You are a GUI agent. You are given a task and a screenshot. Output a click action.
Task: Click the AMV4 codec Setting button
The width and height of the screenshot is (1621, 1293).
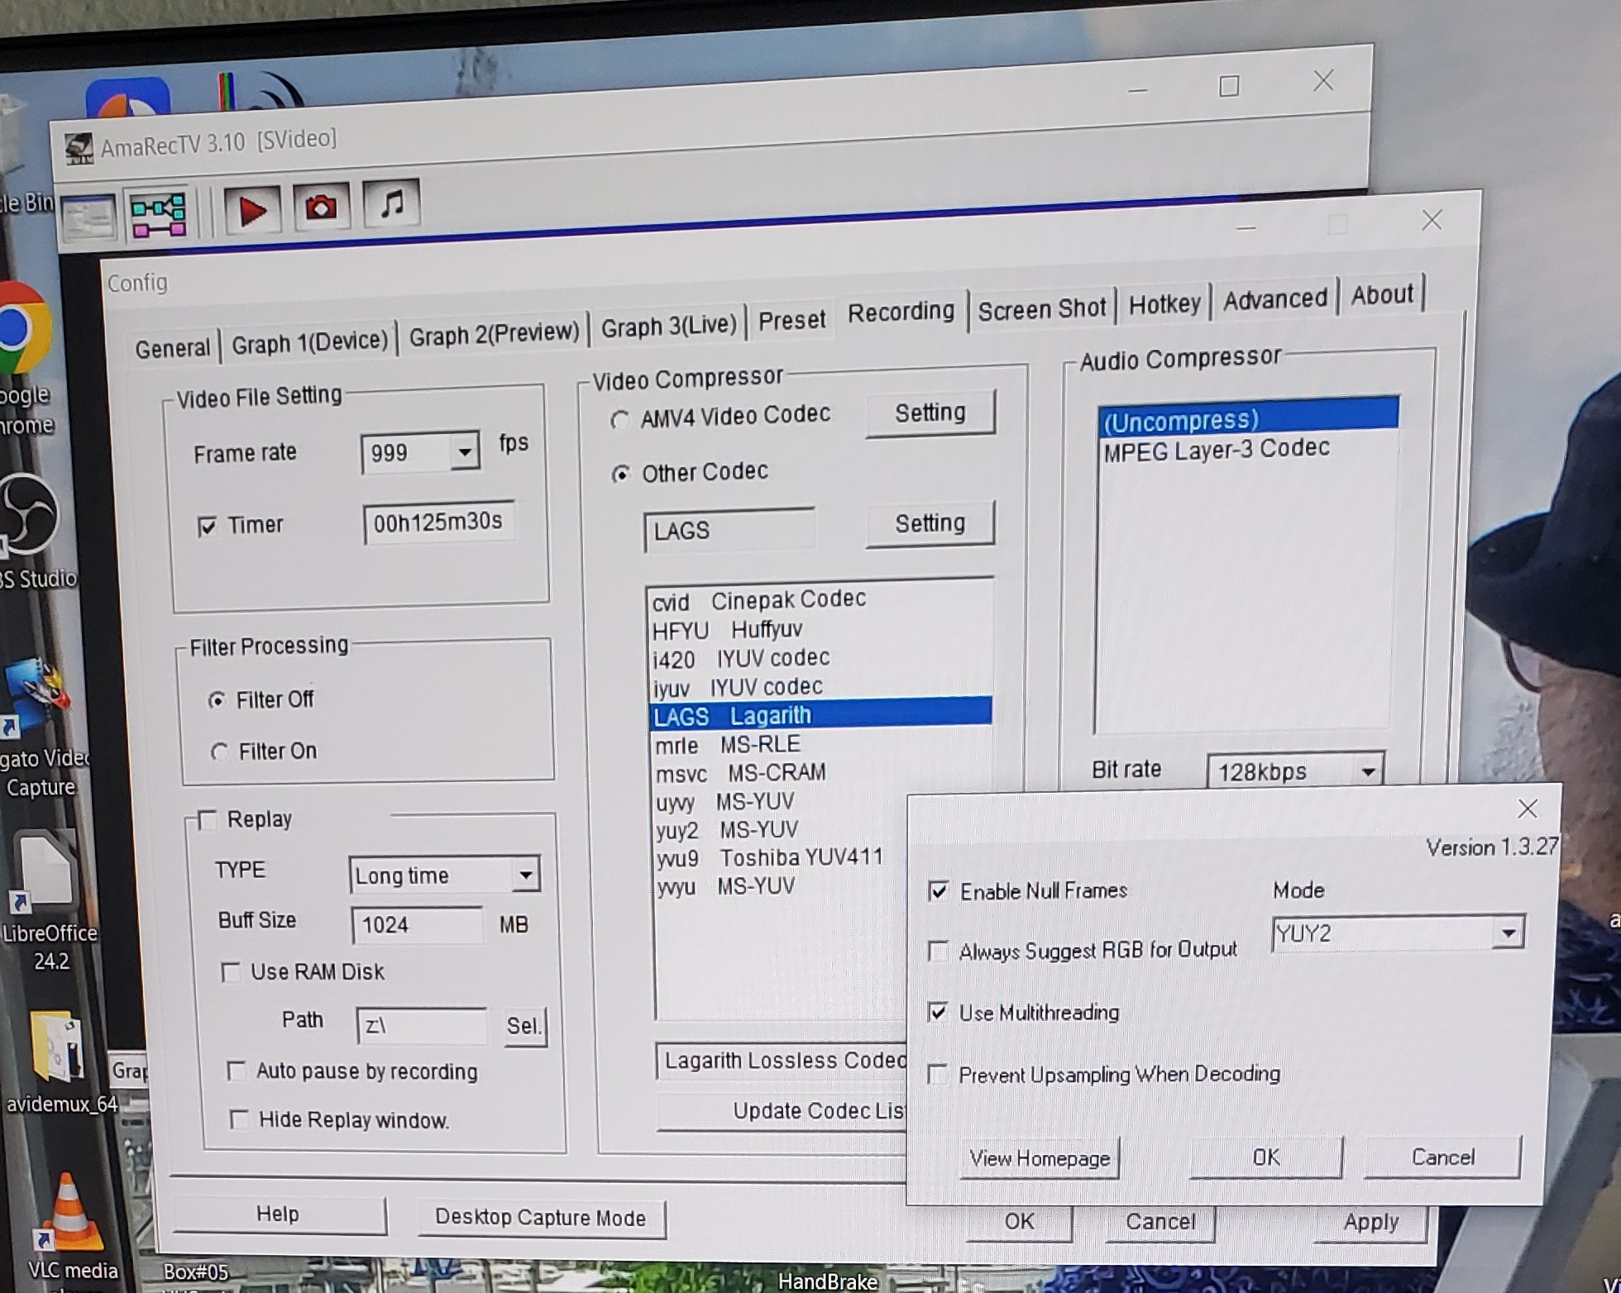click(x=930, y=412)
